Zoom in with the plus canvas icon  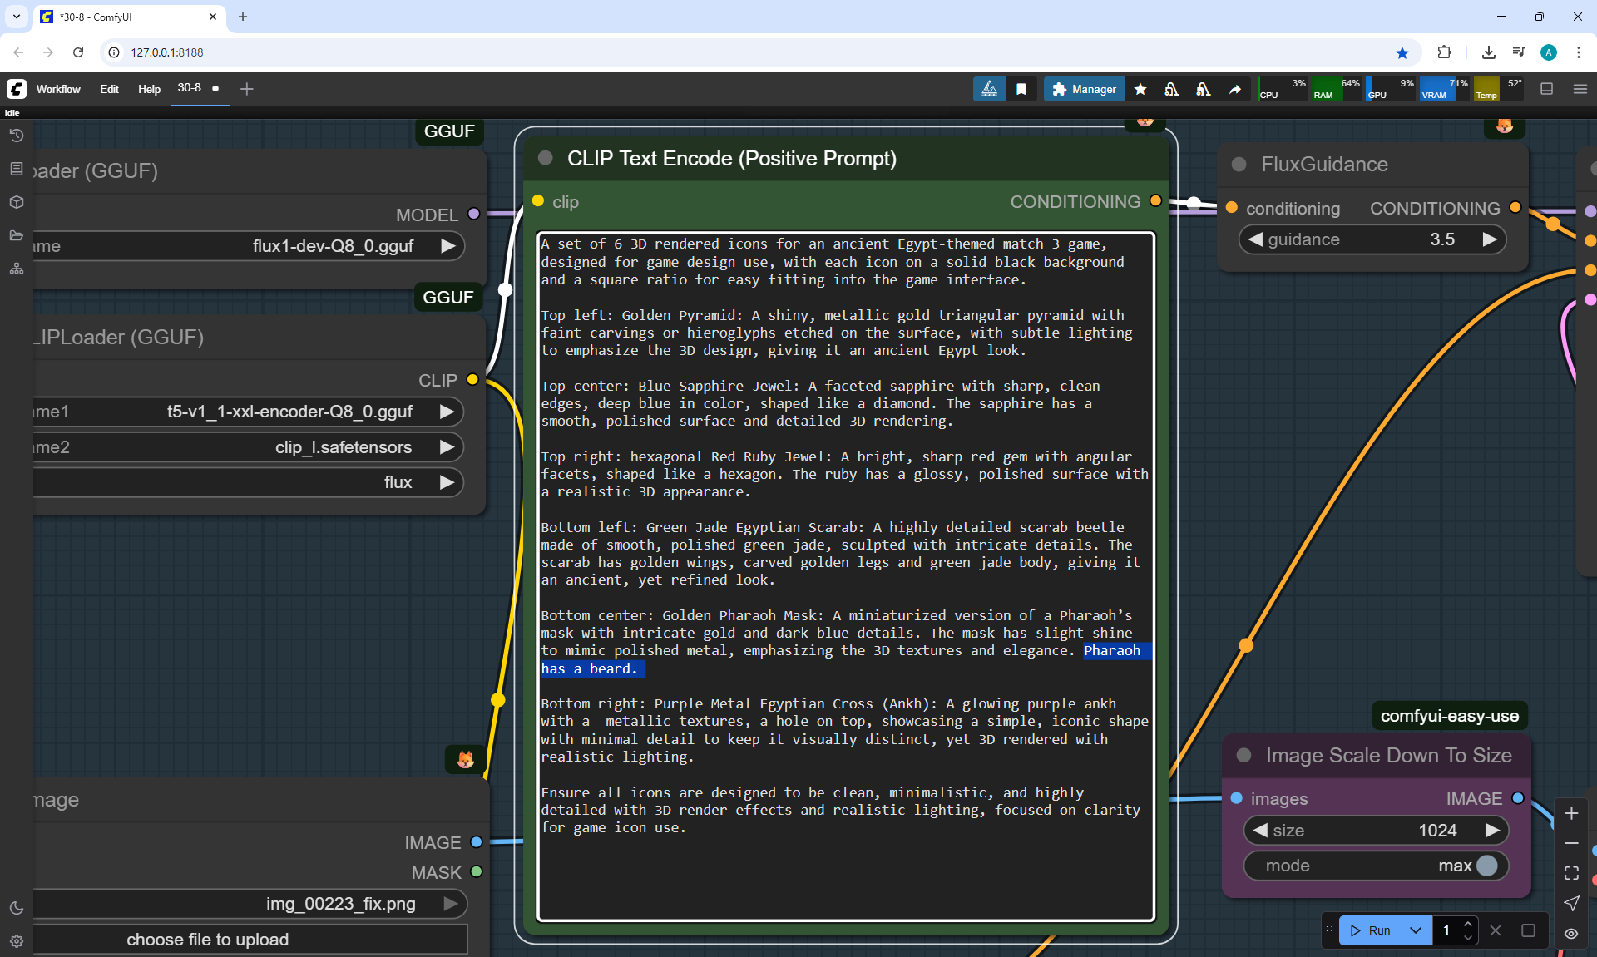(1571, 813)
